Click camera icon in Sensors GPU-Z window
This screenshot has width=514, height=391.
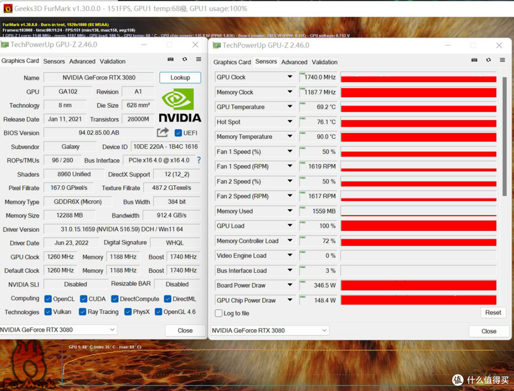click(474, 60)
